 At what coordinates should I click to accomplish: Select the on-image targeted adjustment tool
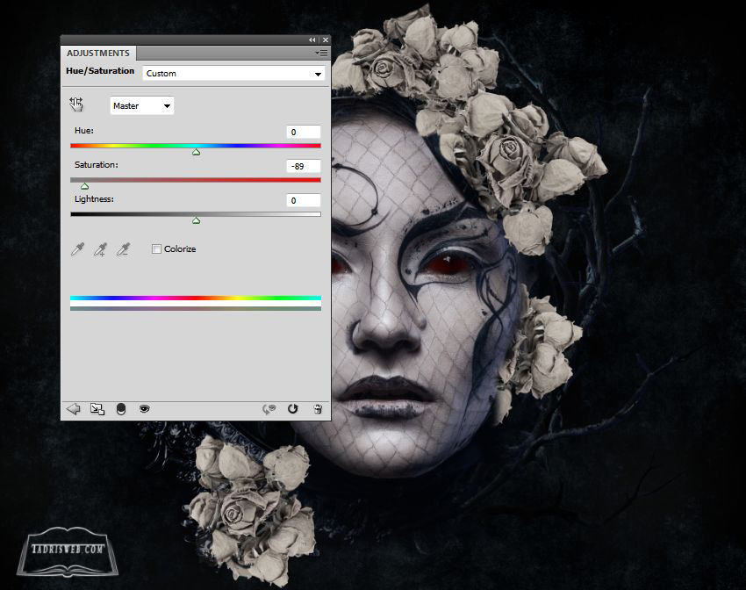click(76, 105)
